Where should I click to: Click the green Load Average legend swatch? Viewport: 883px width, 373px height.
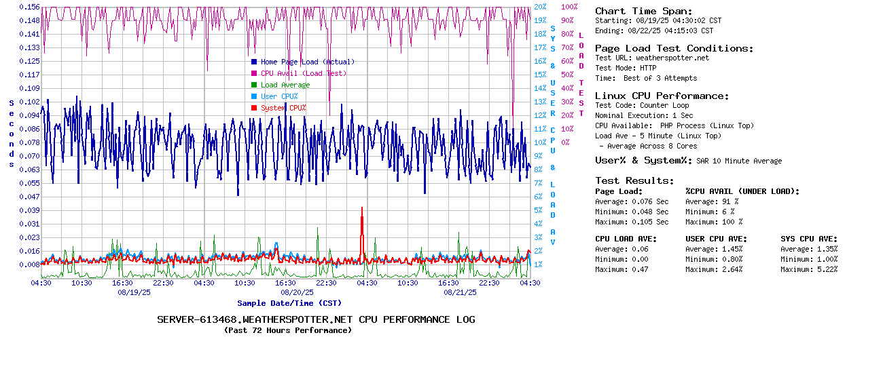tap(254, 85)
